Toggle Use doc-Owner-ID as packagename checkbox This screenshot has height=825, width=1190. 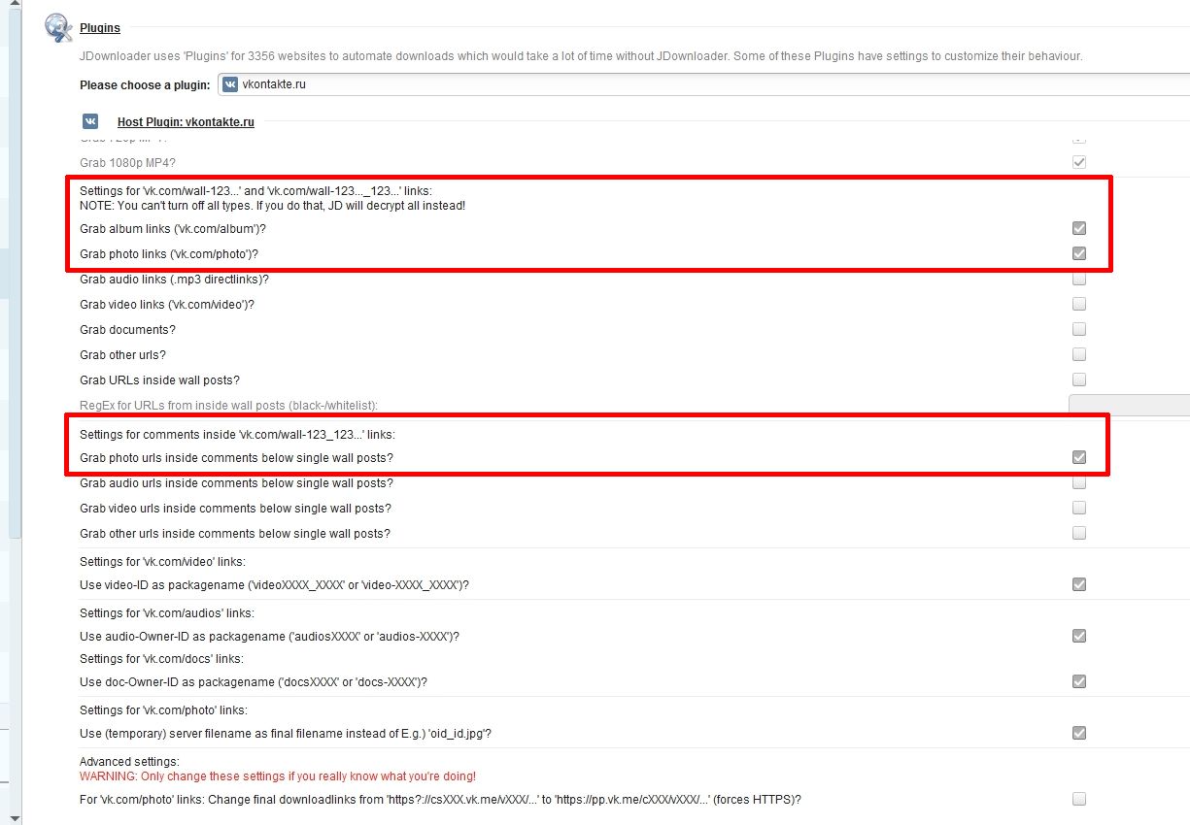click(x=1078, y=681)
